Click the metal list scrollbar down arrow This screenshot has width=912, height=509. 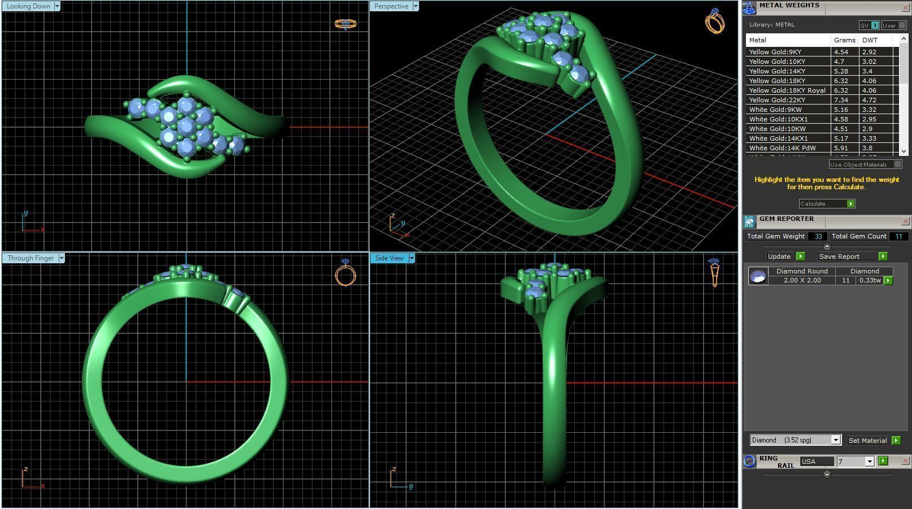pos(904,151)
